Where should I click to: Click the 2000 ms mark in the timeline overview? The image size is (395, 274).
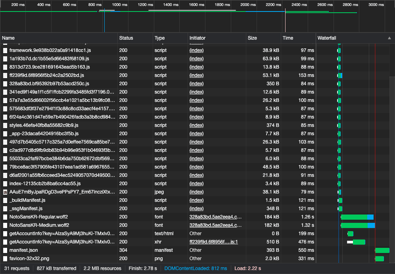(248, 5)
